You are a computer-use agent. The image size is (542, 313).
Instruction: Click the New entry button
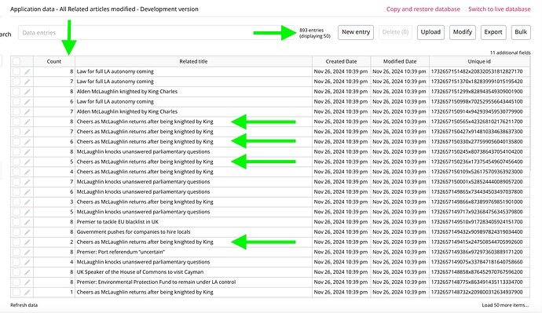(x=356, y=32)
